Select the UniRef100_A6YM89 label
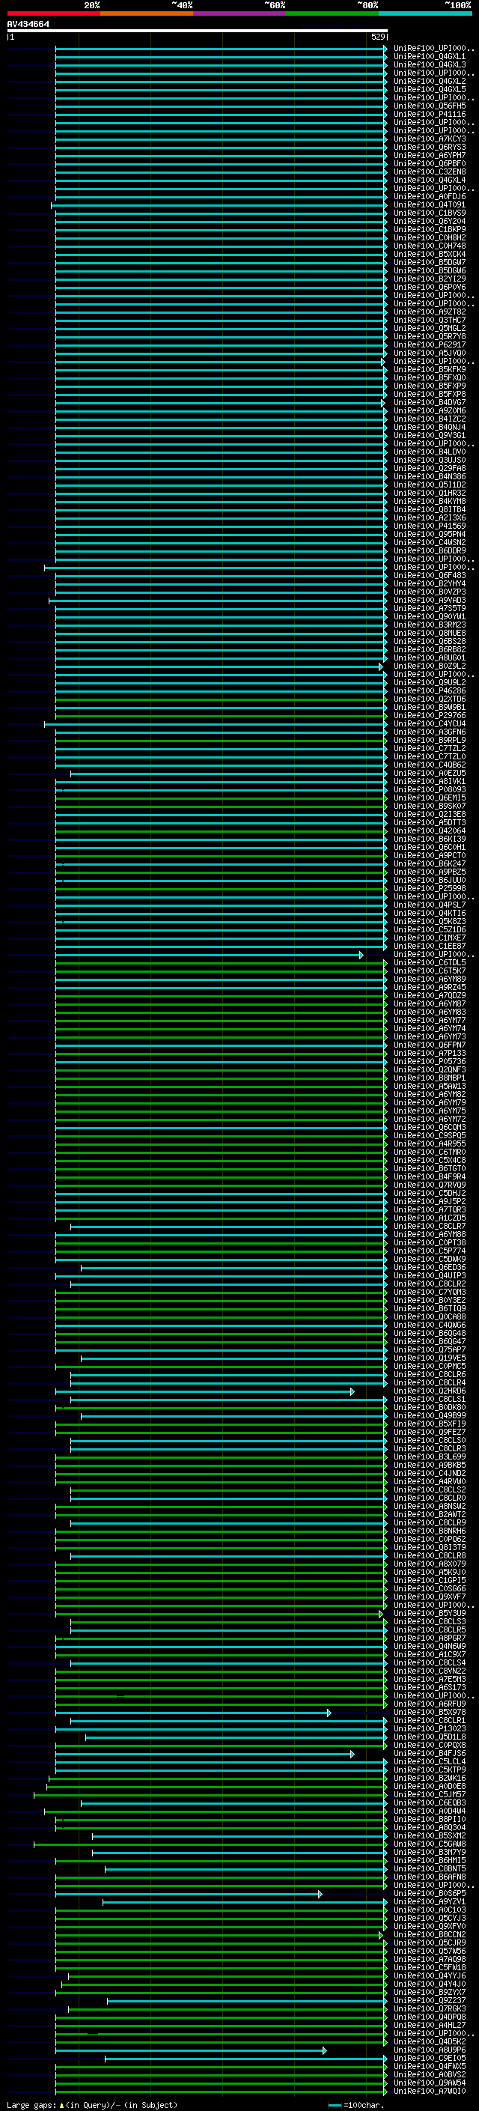The image size is (479, 2111). coord(429,979)
